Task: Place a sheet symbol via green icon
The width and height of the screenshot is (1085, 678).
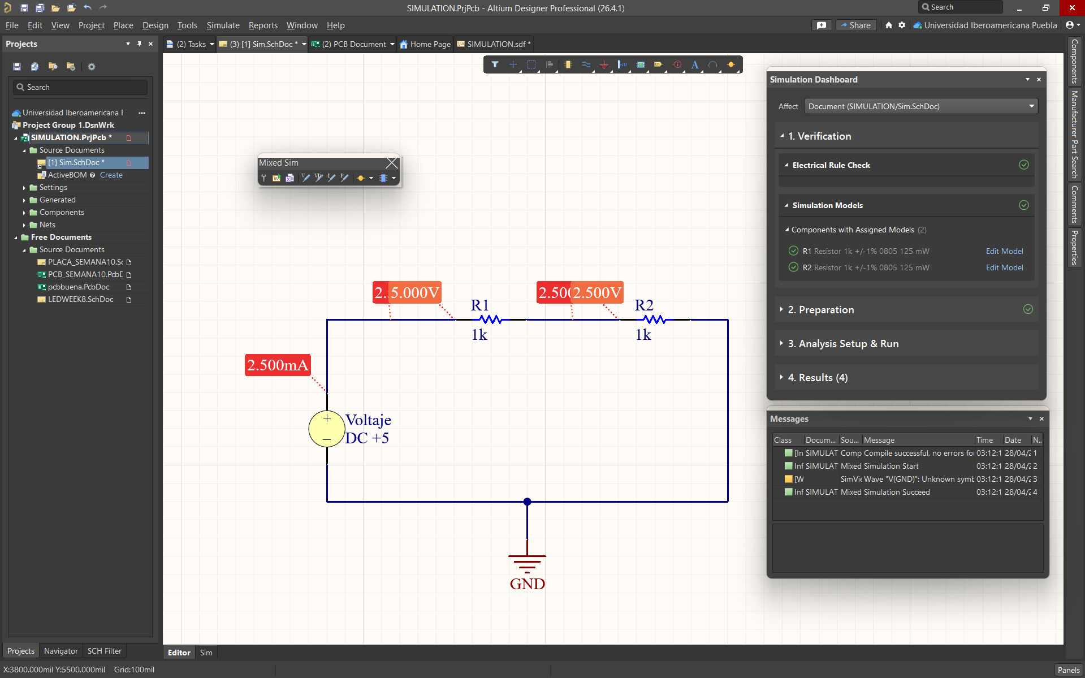Action: point(641,64)
